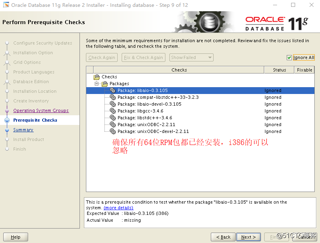The image size is (320, 243).
Task: Click Prerequisite Checks step in sidebar
Action: click(x=35, y=120)
